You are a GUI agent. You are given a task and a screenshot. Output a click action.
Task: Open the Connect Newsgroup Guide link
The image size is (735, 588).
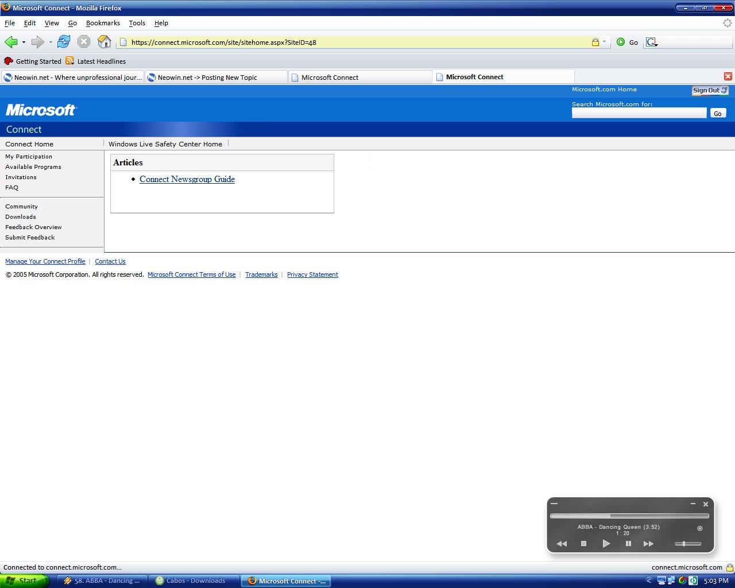[x=187, y=179]
